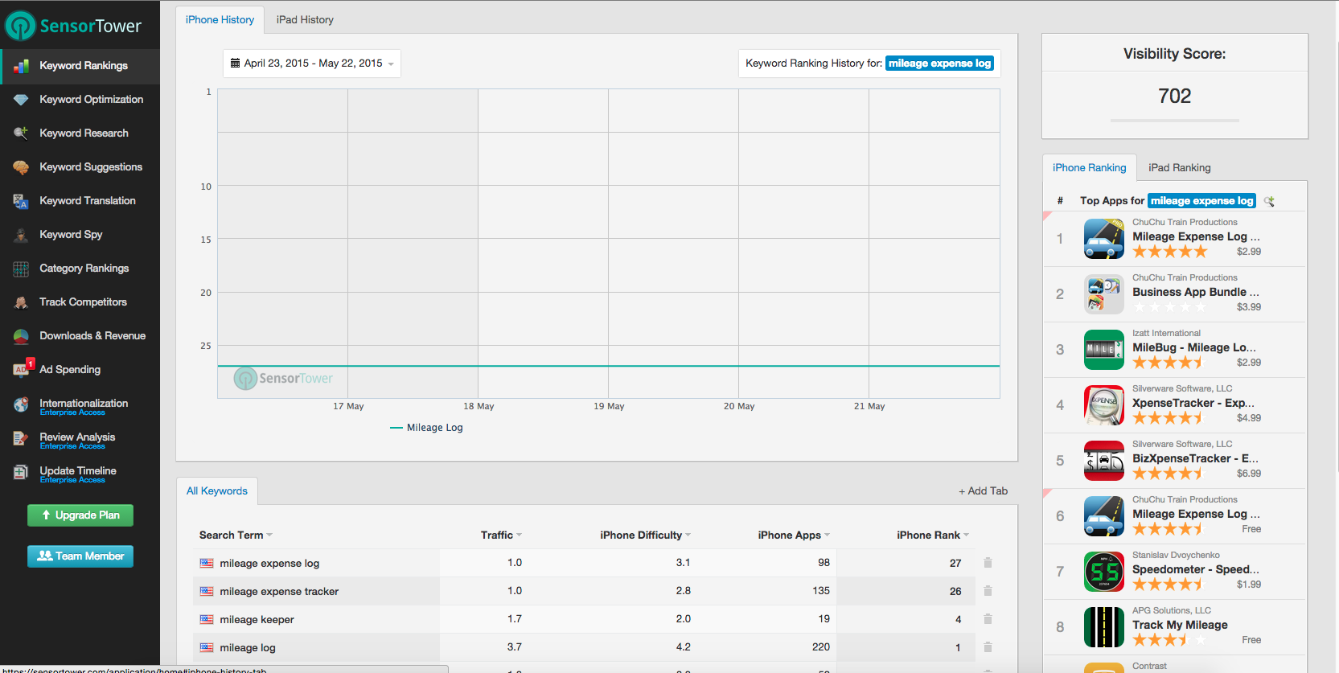
Task: Click the Add Tab link
Action: tap(983, 491)
